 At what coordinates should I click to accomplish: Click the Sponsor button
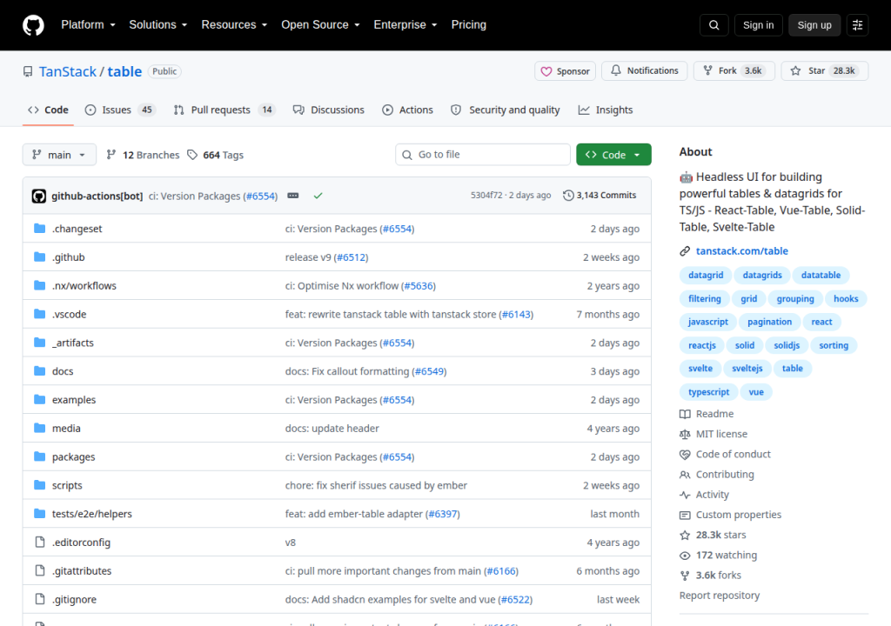click(565, 71)
